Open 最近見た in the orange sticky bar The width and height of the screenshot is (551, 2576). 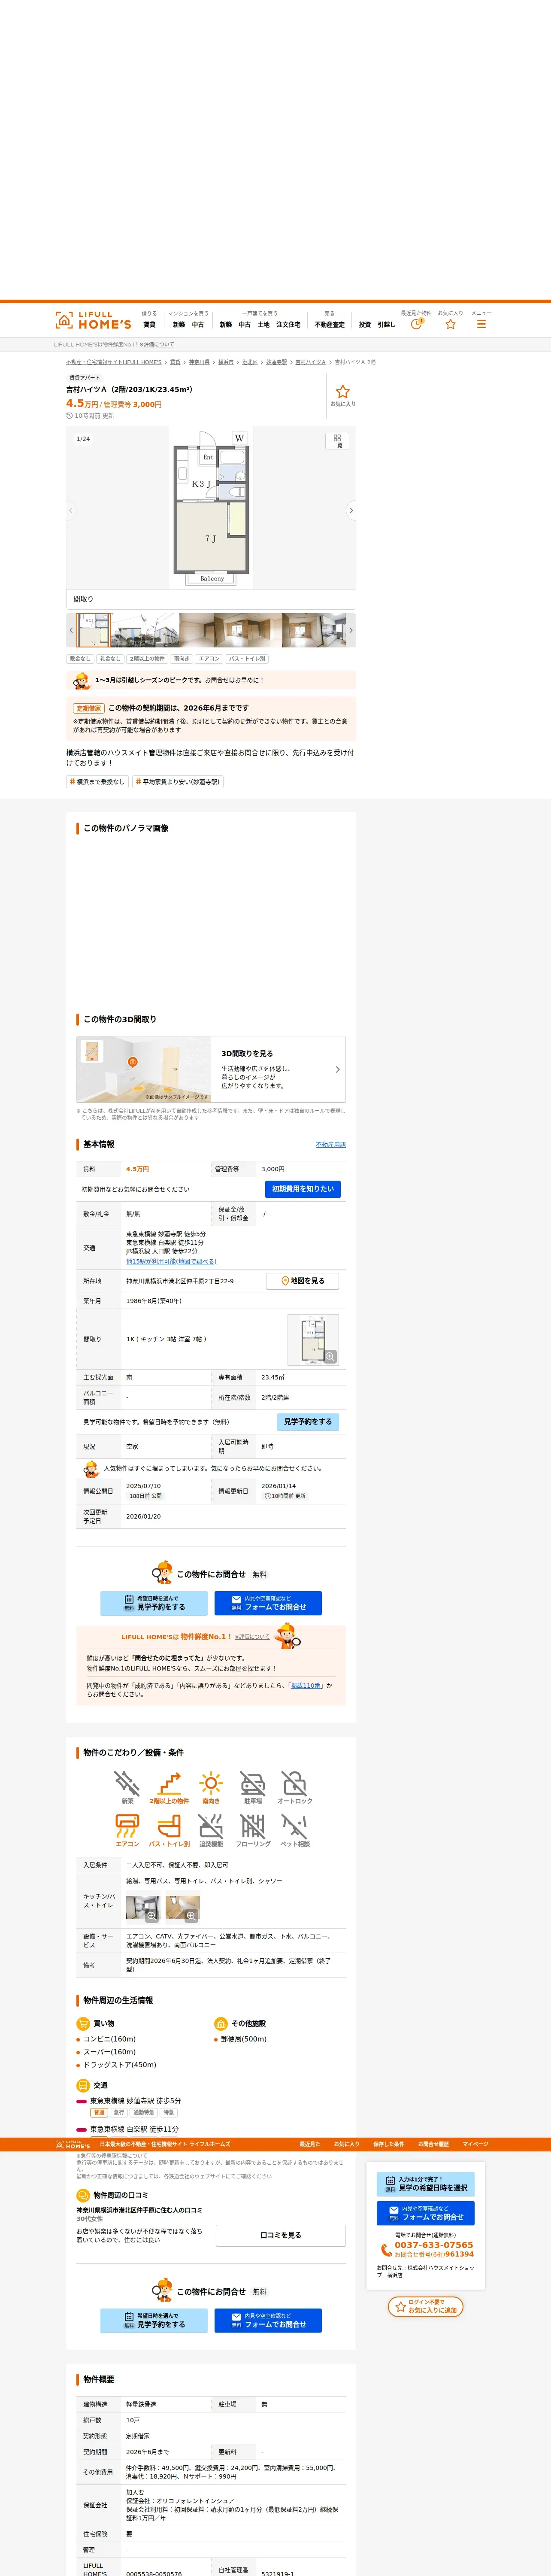[309, 2144]
